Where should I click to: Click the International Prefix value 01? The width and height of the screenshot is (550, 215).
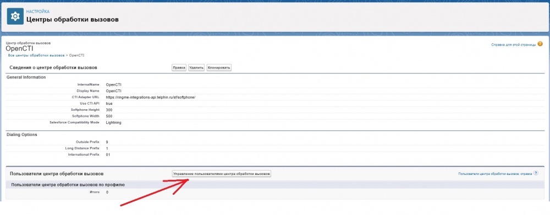click(x=108, y=155)
